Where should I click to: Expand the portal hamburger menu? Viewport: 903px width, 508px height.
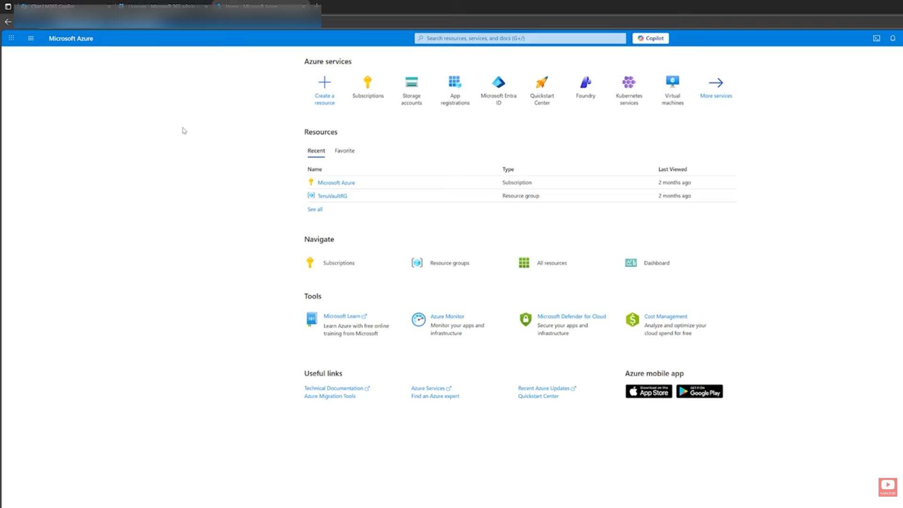tap(31, 39)
